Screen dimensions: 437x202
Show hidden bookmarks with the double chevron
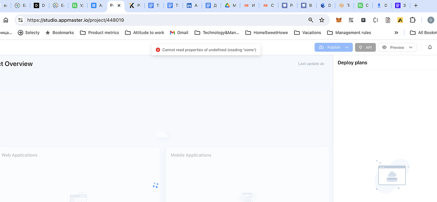(x=396, y=32)
